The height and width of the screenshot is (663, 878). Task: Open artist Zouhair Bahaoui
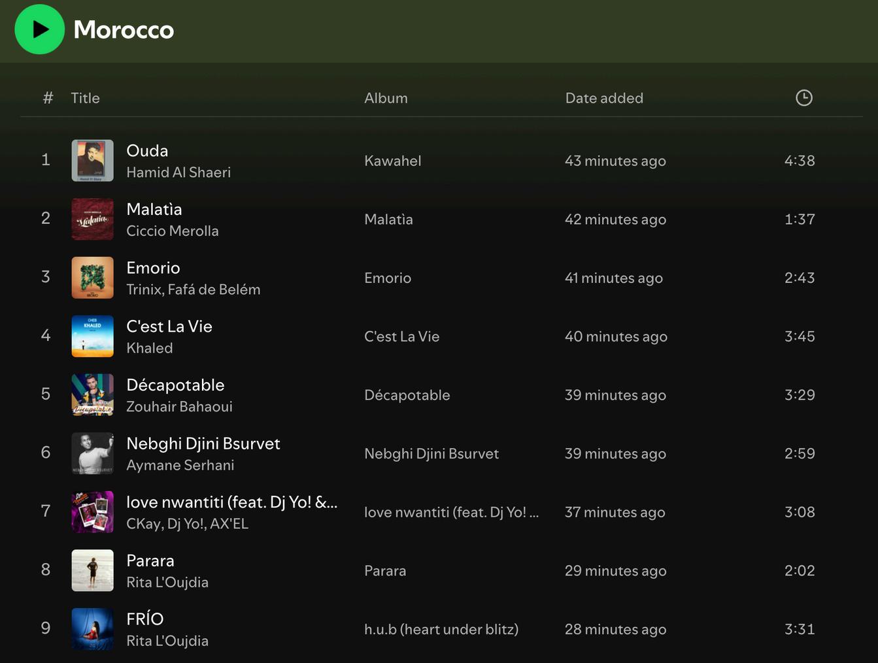[x=179, y=406]
